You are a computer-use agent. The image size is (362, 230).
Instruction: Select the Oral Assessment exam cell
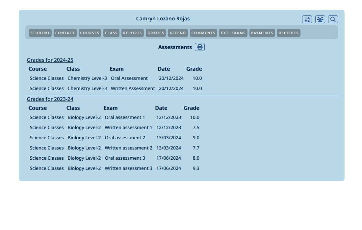(129, 78)
